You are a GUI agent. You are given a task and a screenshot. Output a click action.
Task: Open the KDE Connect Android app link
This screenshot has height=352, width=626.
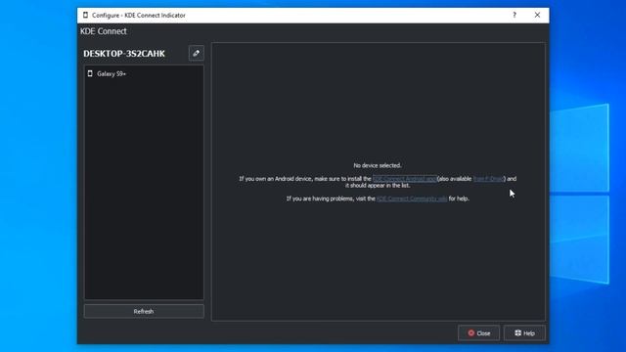[x=404, y=179]
